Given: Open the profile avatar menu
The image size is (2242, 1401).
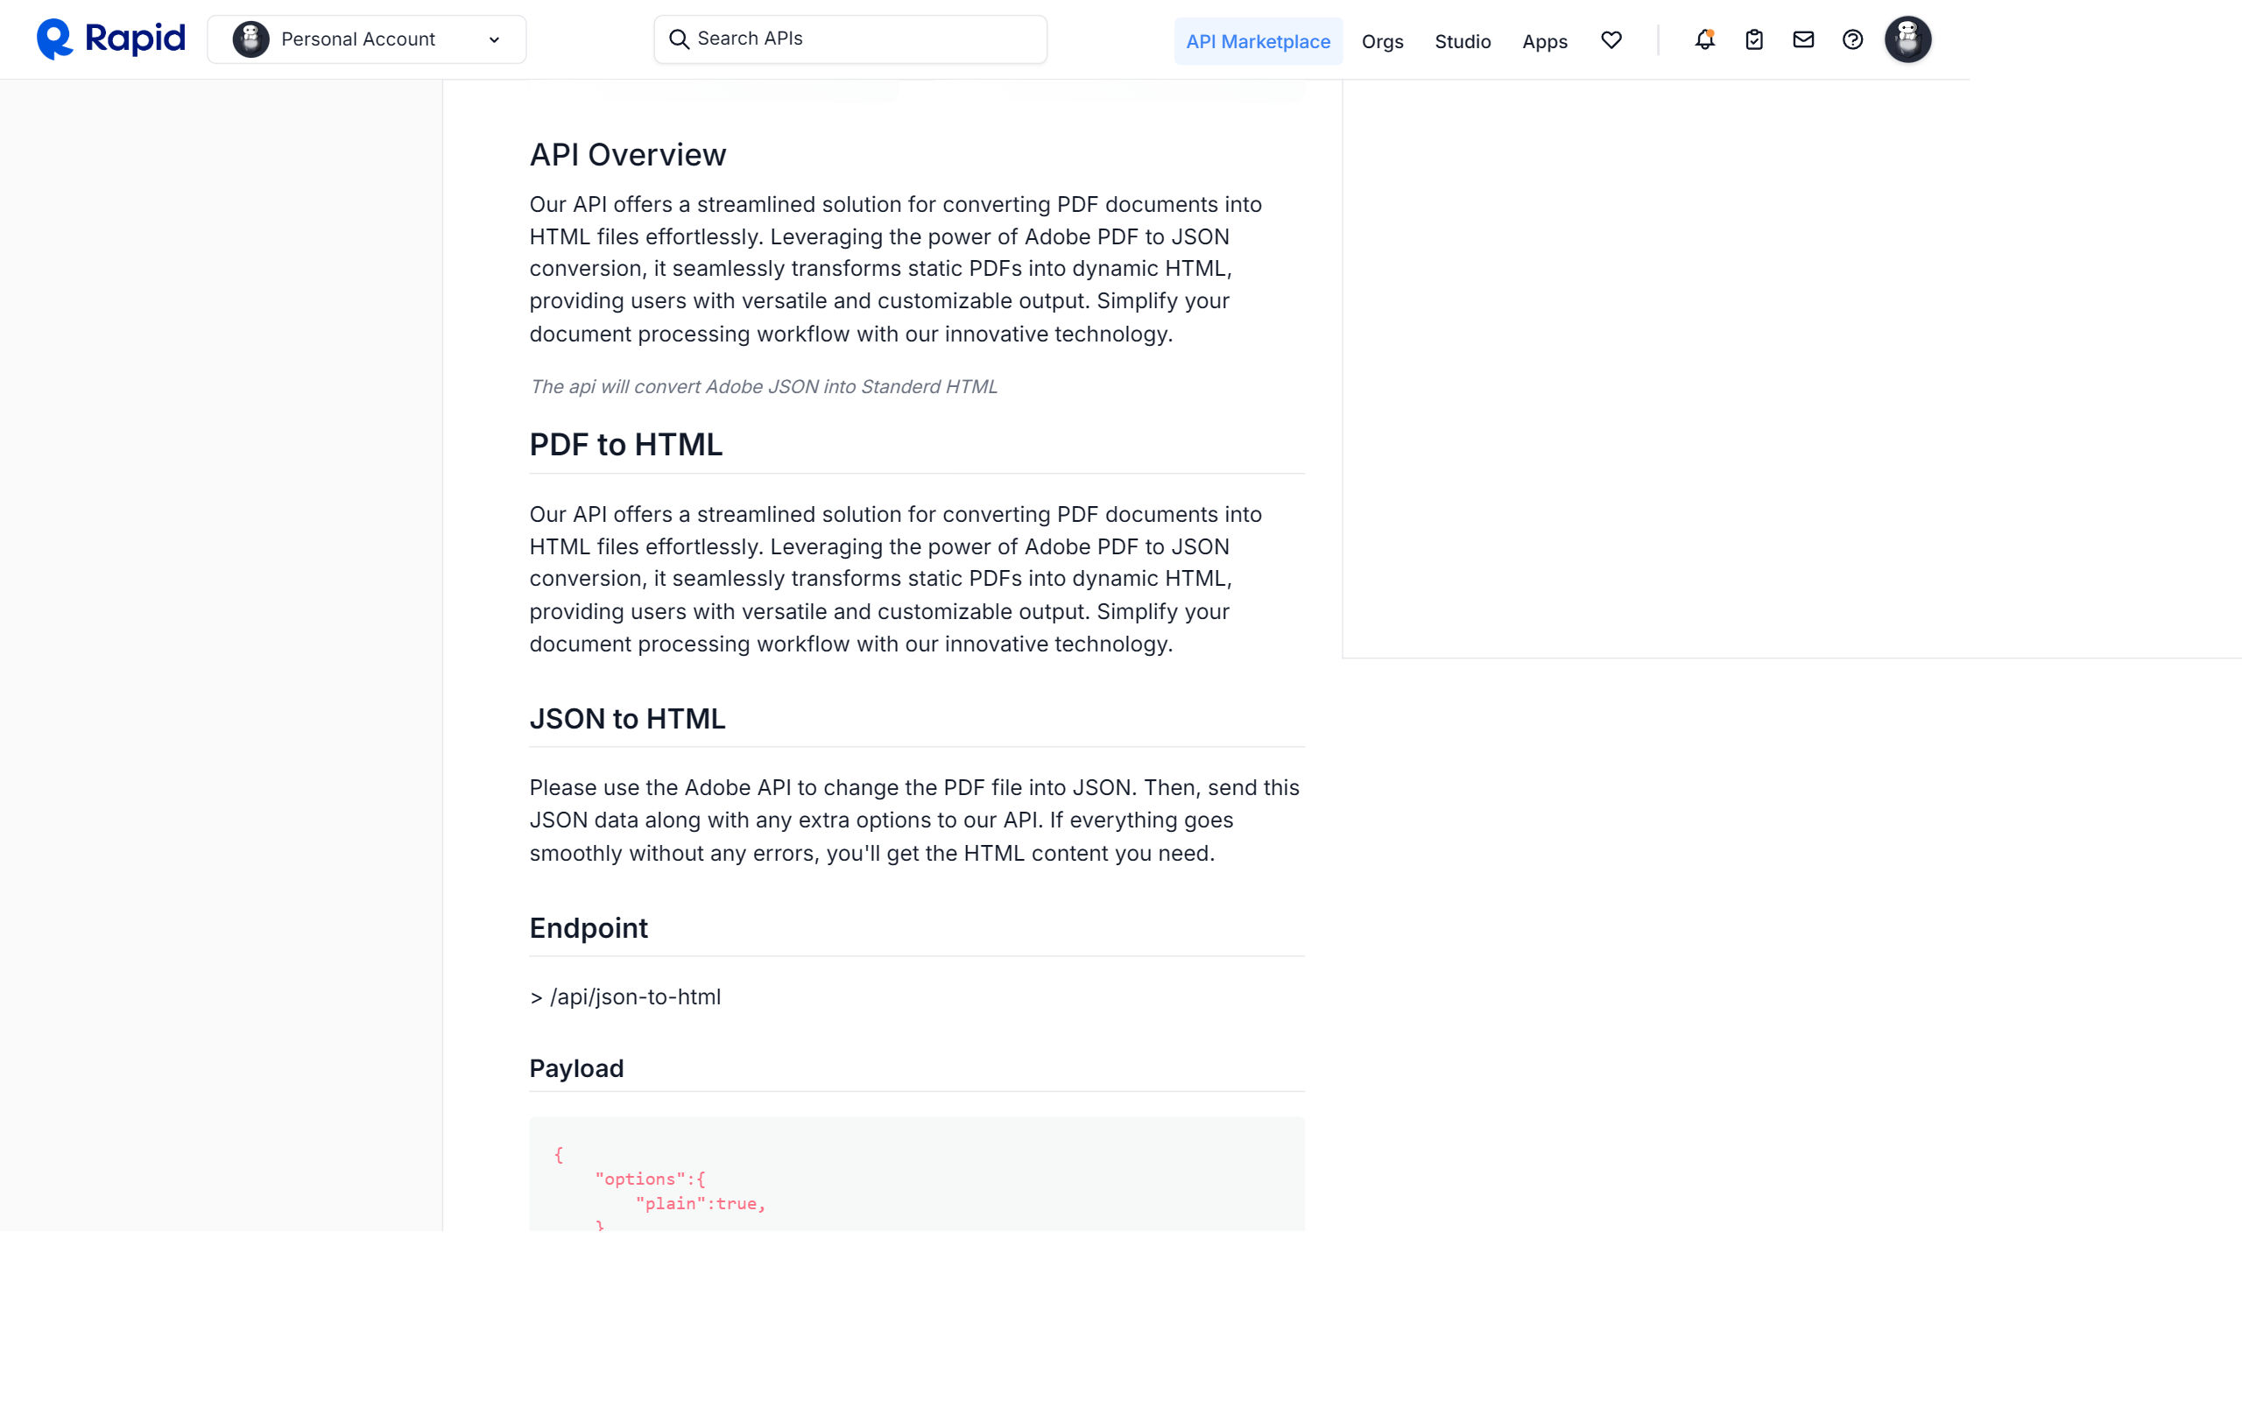Looking at the screenshot, I should [x=1909, y=39].
